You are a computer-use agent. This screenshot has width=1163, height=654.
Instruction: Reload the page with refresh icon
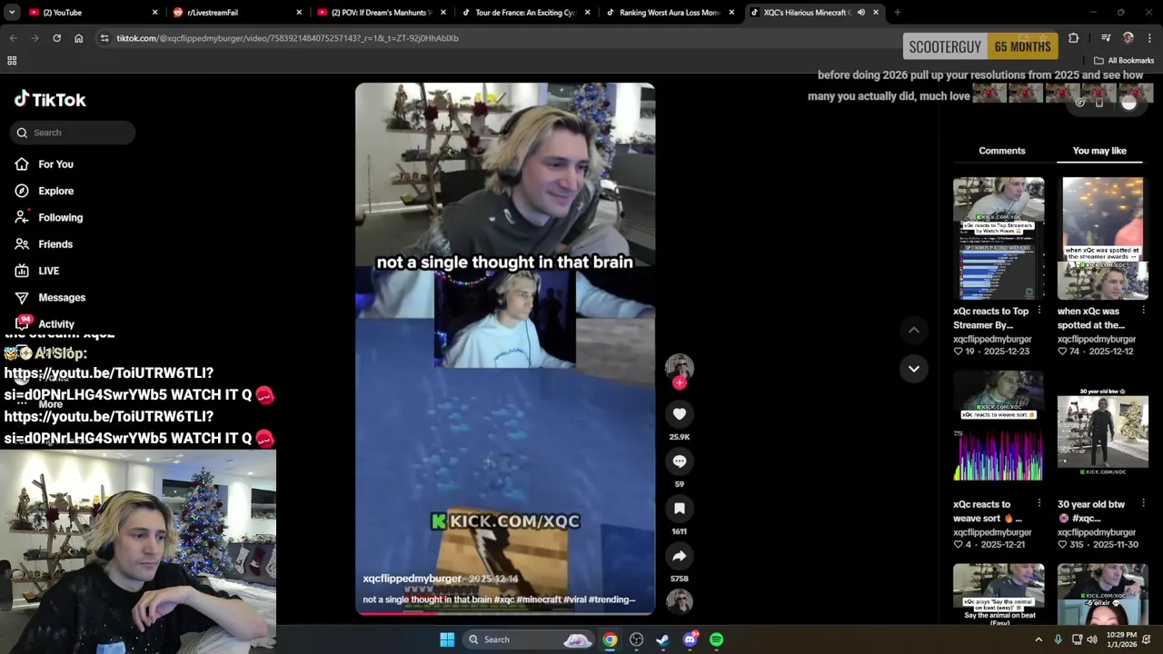[56, 38]
